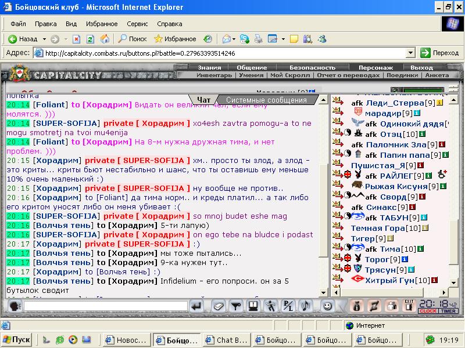The height and width of the screenshot is (348, 465).
Task: Open the Избранное menu in menu bar
Action: (x=102, y=24)
